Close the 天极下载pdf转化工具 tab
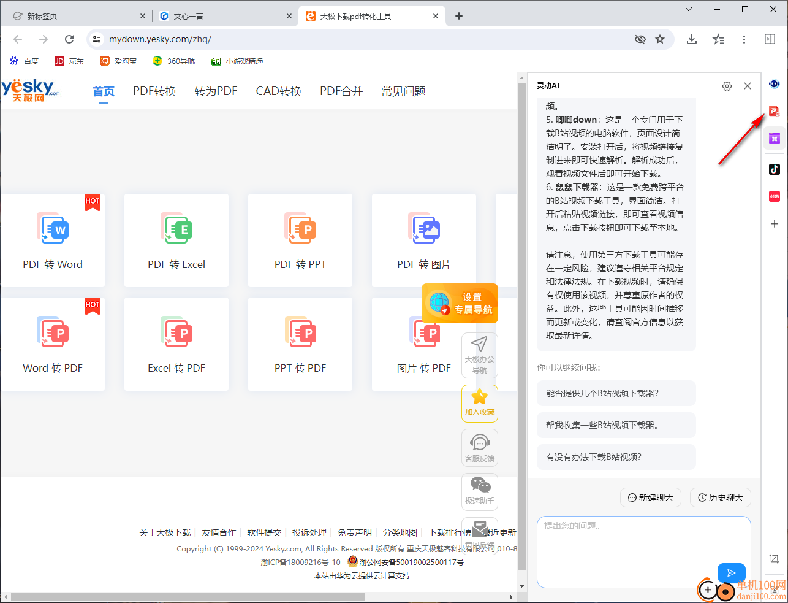Viewport: 788px width, 603px height. (436, 16)
